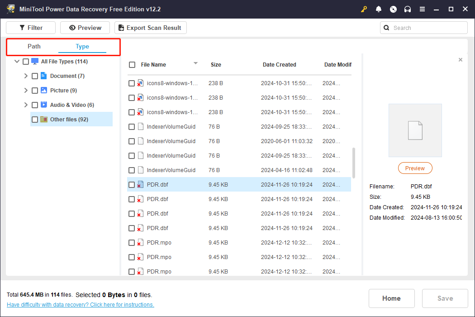This screenshot has height=317, width=475.
Task: Click the Preview toolbar button
Action: (85, 28)
